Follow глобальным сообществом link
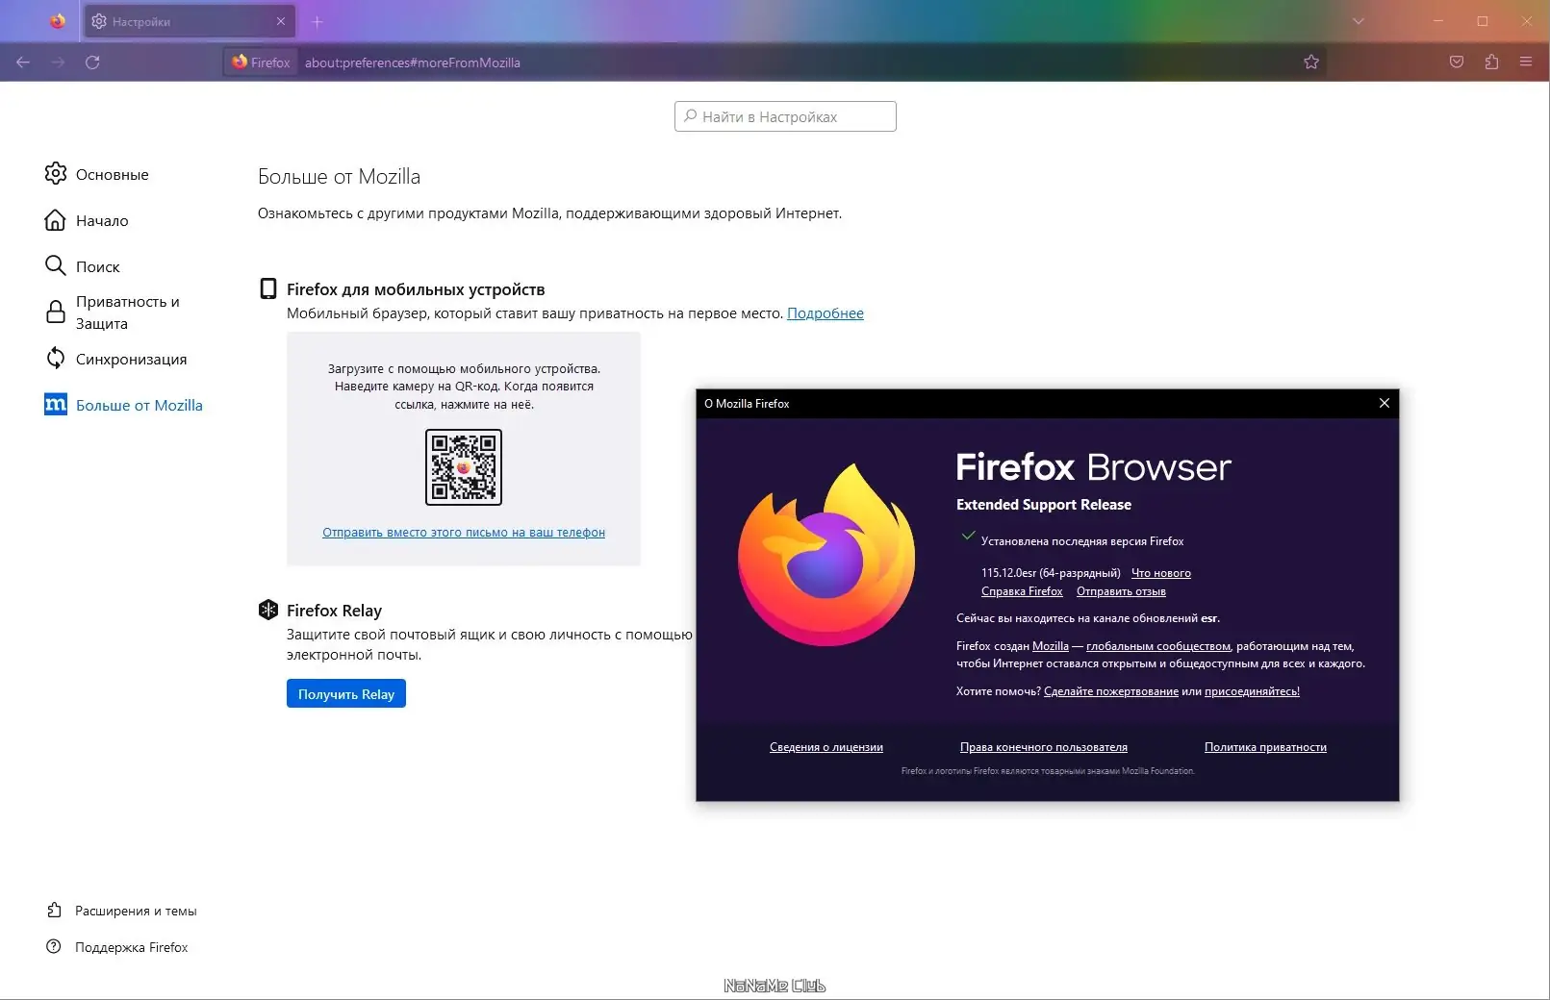Viewport: 1550px width, 1000px height. pos(1158,646)
